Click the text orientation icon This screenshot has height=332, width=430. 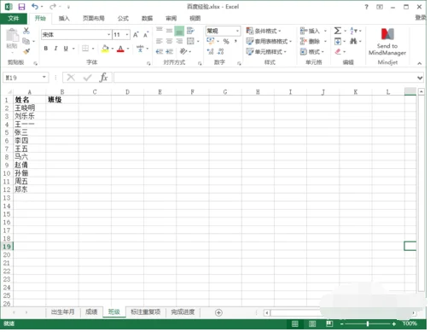[x=183, y=51]
